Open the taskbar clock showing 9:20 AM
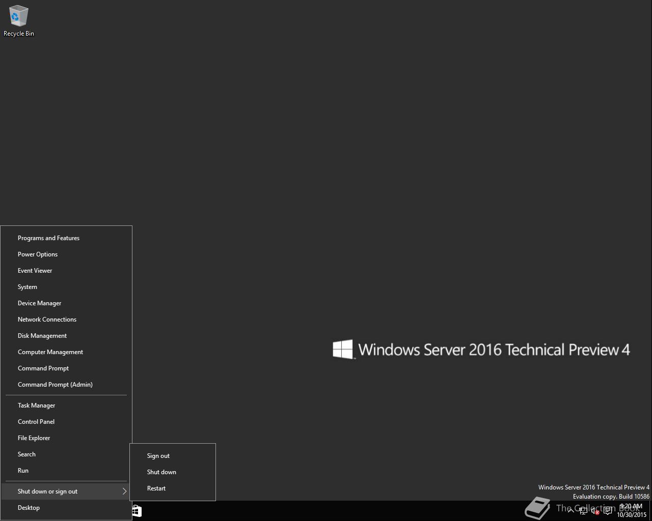The width and height of the screenshot is (652, 521). [x=632, y=511]
